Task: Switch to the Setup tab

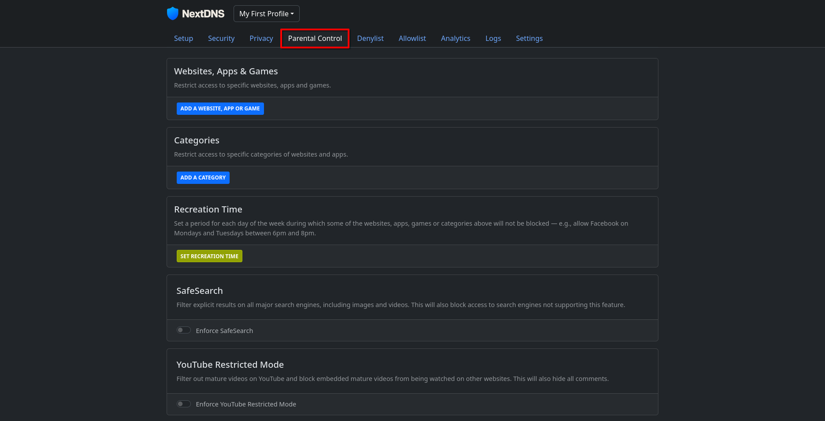Action: coord(183,38)
